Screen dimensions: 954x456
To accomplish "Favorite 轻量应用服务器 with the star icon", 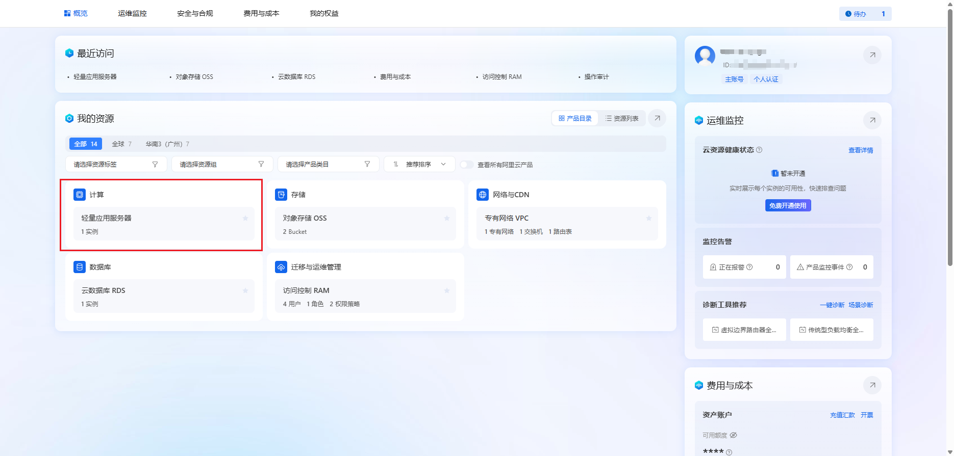I will [x=245, y=218].
